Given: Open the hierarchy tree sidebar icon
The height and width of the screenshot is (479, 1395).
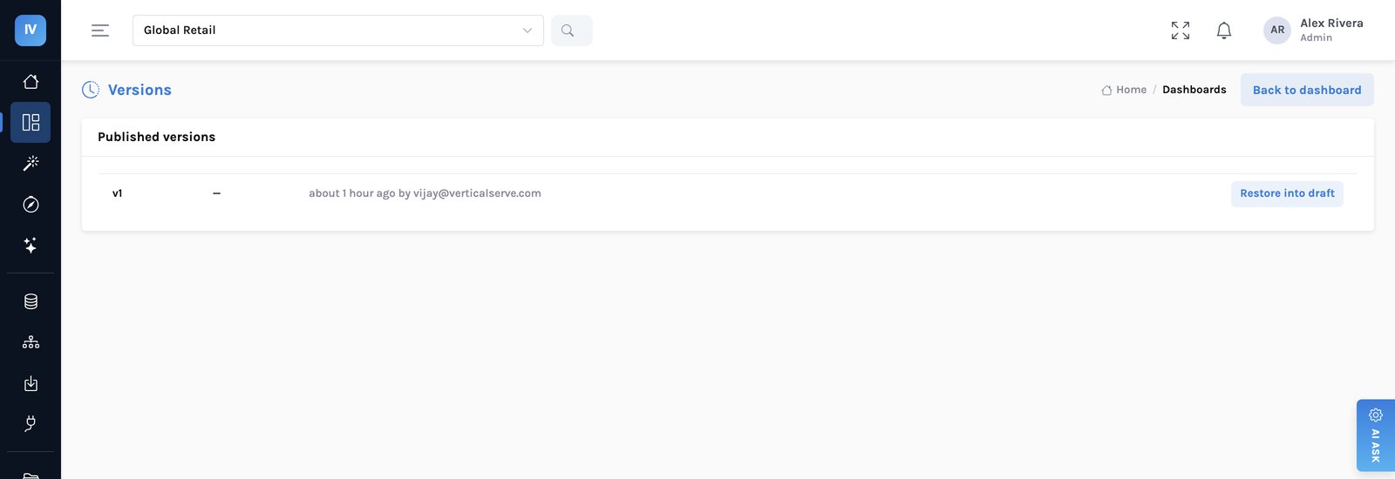Looking at the screenshot, I should [x=31, y=342].
